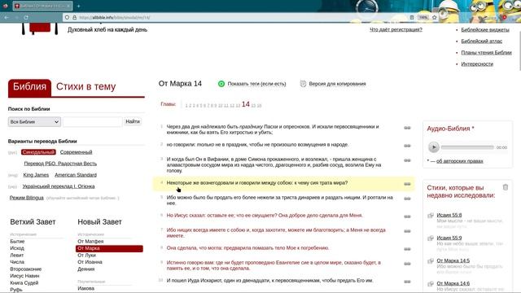This screenshot has height=293, width=521.
Task: Click the green show-tags icon
Action: tap(221, 84)
